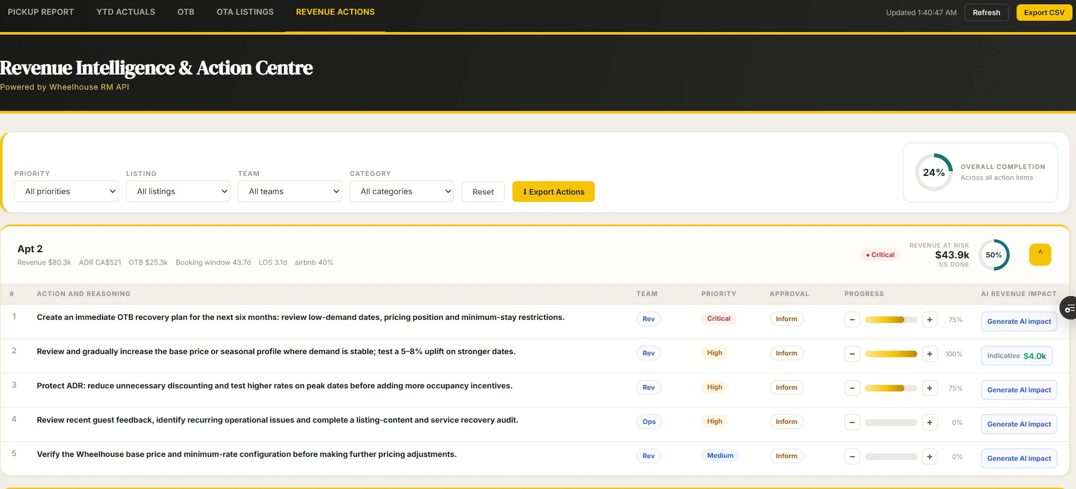Screen dimensions: 1076x489
Task: Click progress bar of Protect ADR row
Action: pos(891,388)
